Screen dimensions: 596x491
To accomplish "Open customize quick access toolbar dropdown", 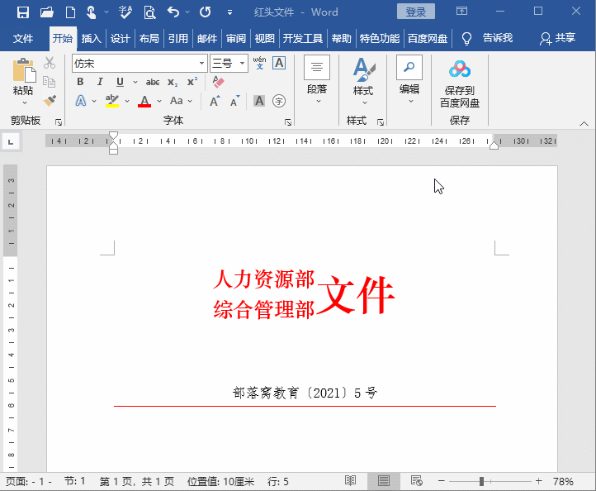I will [229, 12].
